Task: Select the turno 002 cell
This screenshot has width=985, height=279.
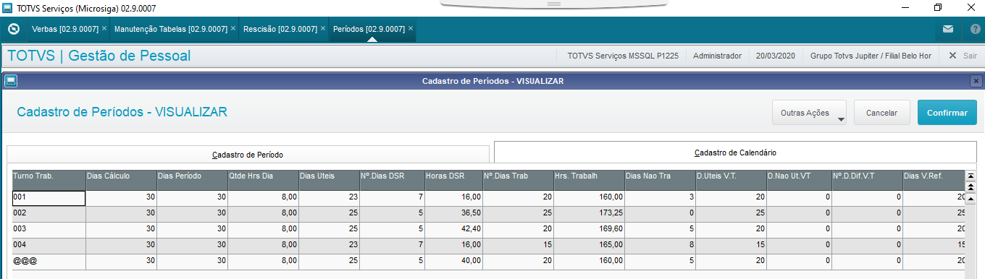Action: 49,214
